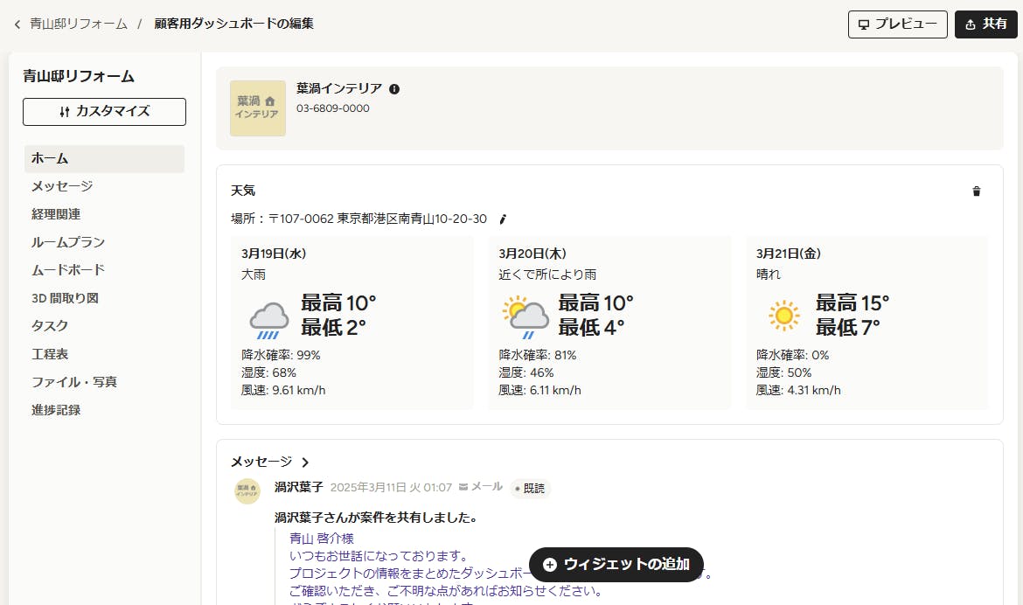Viewport: 1023px width, 605px height.
Task: Select ホーム in the sidebar
Action: (x=104, y=158)
